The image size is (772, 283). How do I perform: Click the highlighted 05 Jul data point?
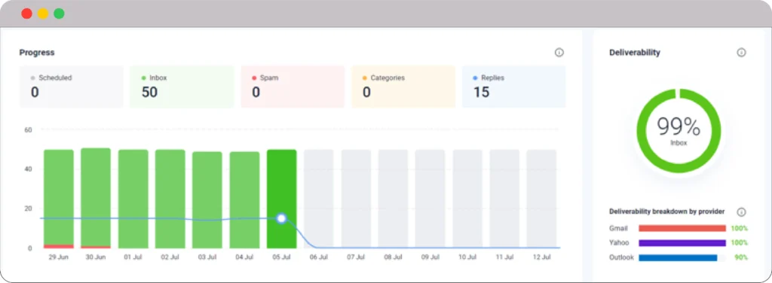tap(281, 218)
